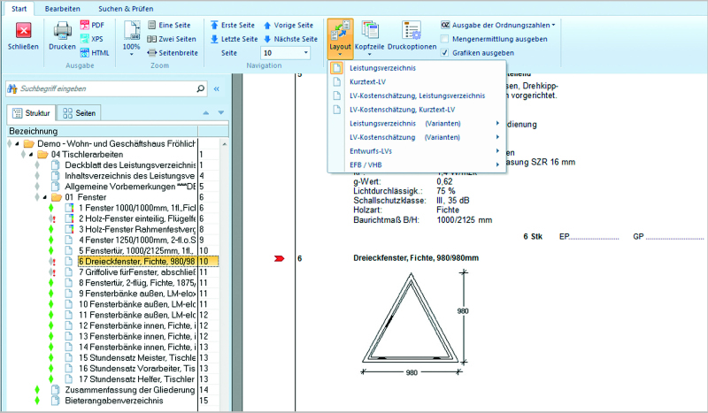Select 3 Holz-Fenster Rahmenfestverglasung item
This screenshot has width=708, height=413.
137,229
